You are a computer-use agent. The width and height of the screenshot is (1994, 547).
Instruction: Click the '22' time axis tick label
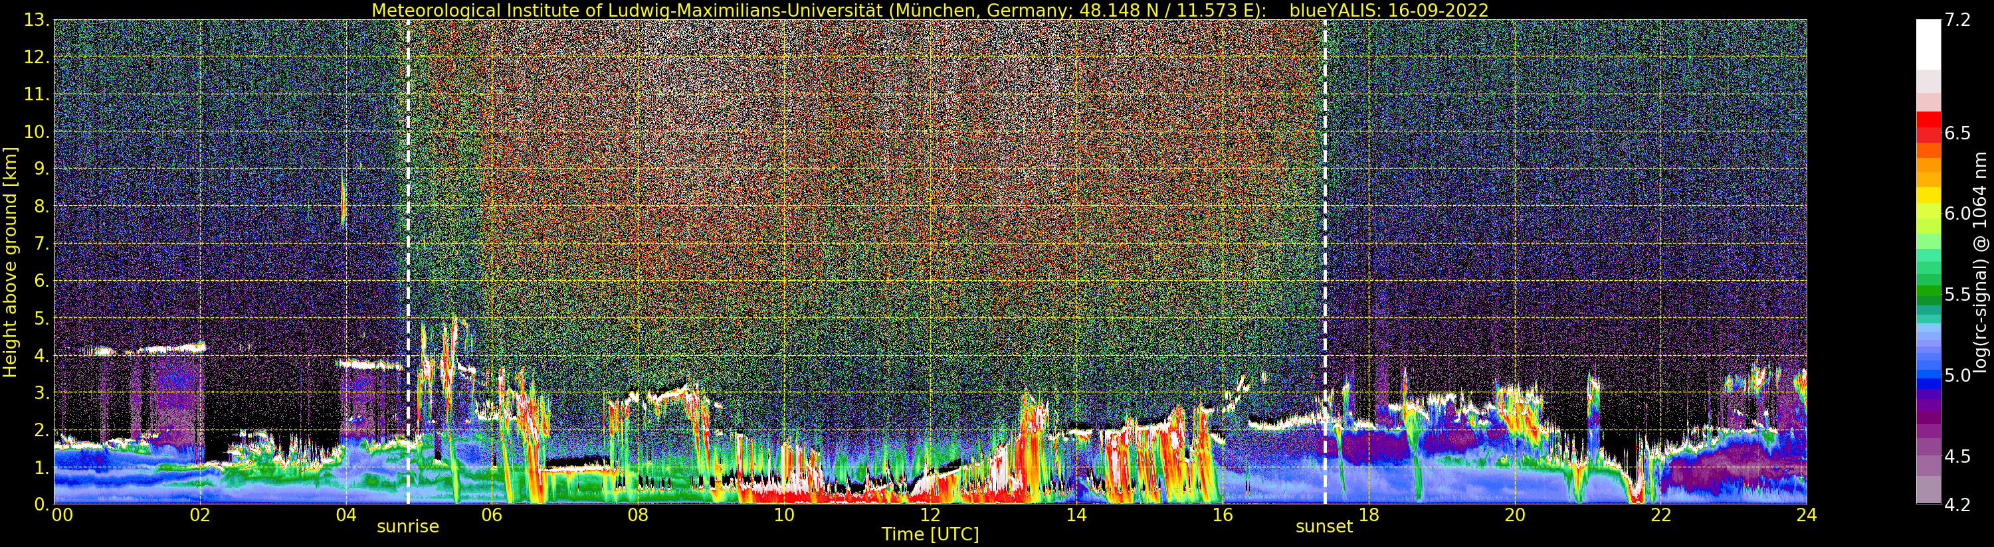(1660, 514)
